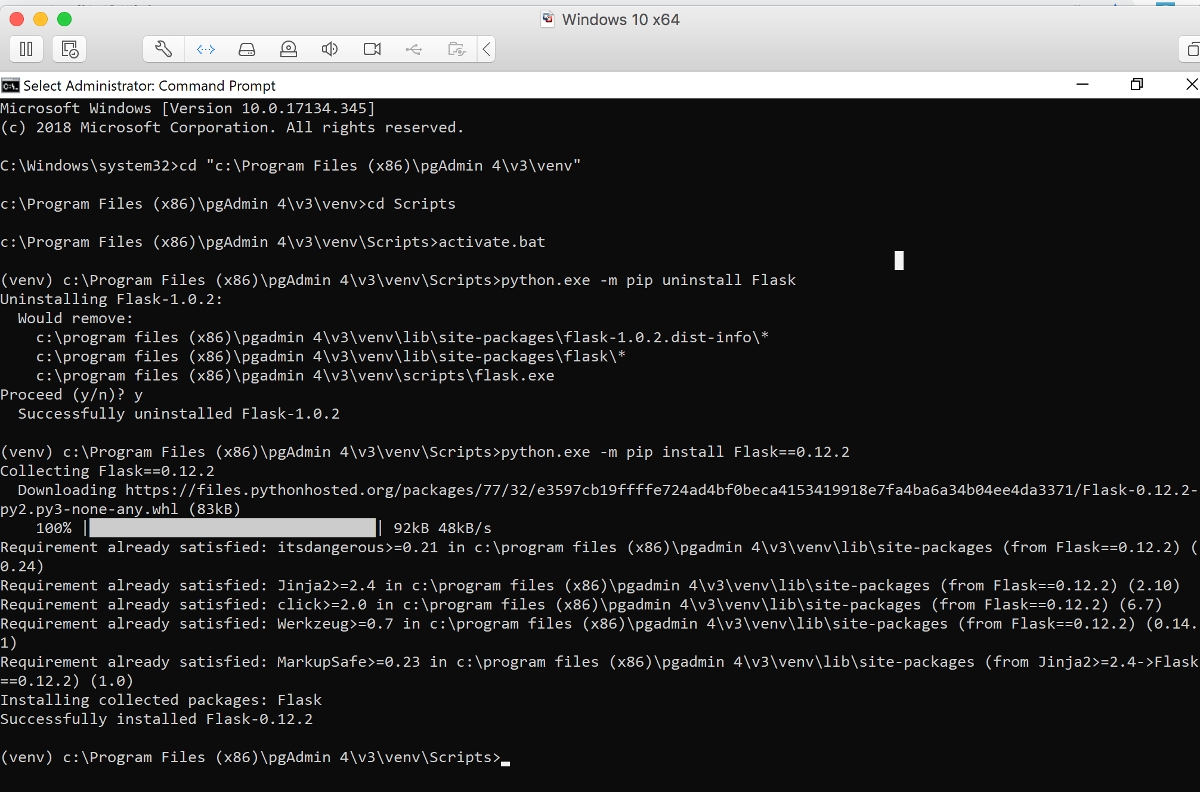The image size is (1200, 792).
Task: Click the network adapter icon
Action: point(205,49)
